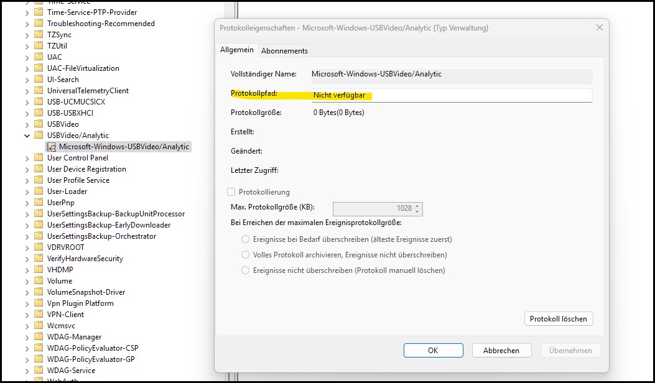Click the Wcmsvc folder icon
Viewport: 655px width, 383px height.
pos(39,325)
